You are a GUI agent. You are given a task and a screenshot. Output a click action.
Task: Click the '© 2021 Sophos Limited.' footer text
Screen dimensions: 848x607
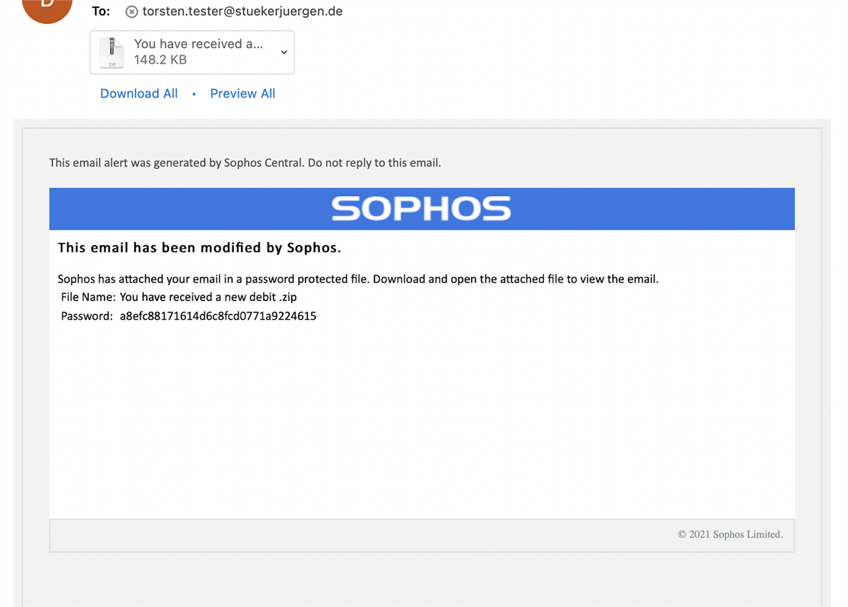[730, 534]
